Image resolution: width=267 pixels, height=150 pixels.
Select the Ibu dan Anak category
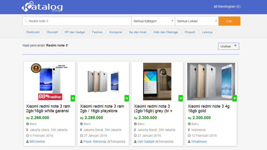[138, 32]
